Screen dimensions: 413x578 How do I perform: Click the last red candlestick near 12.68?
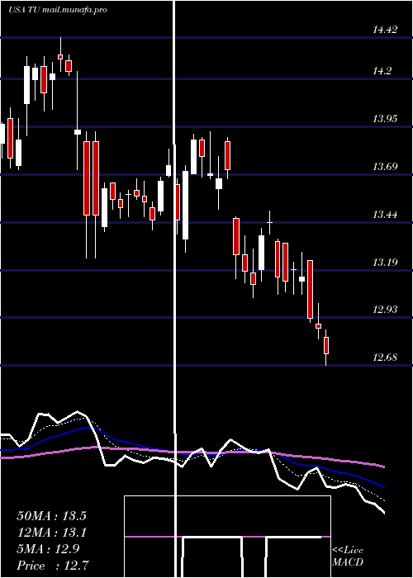[326, 345]
